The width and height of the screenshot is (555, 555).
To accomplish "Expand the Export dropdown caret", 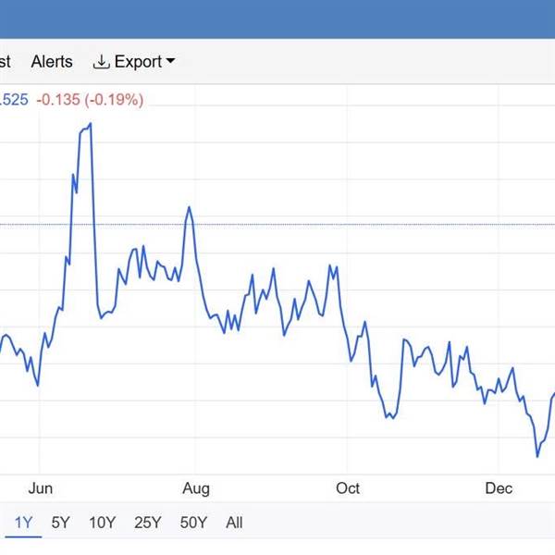I will pos(170,62).
